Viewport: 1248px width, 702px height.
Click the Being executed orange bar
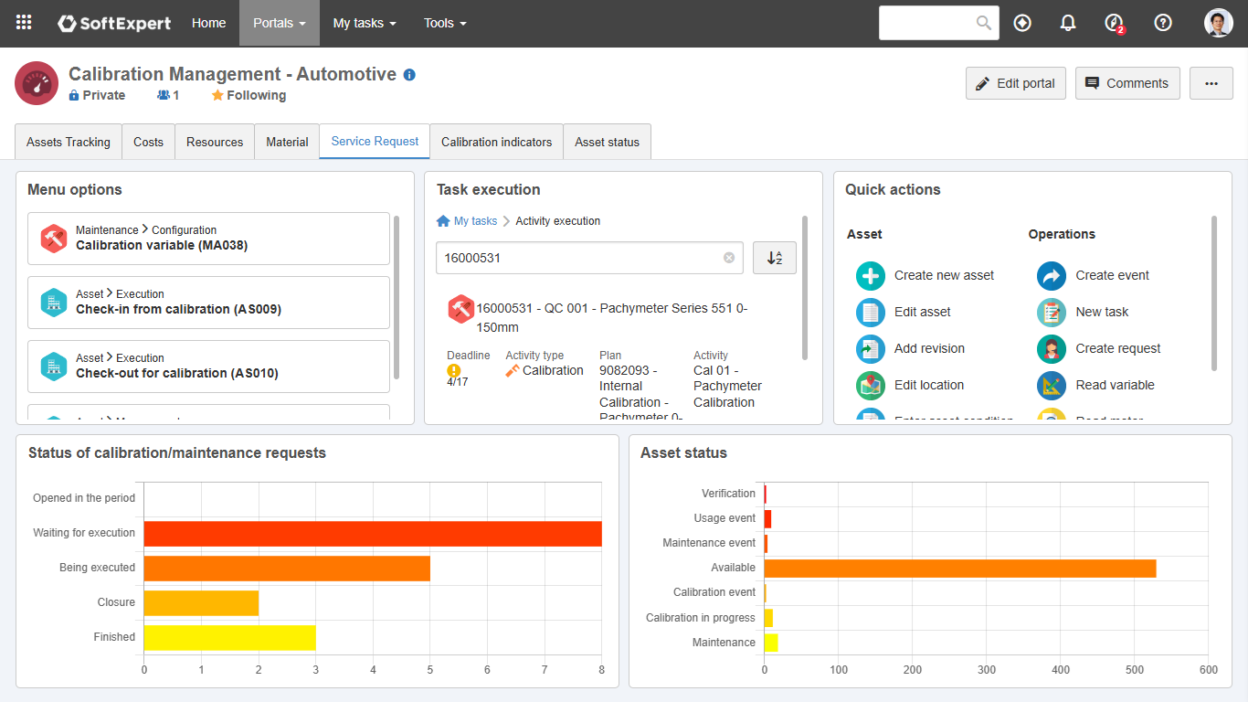[x=287, y=569]
